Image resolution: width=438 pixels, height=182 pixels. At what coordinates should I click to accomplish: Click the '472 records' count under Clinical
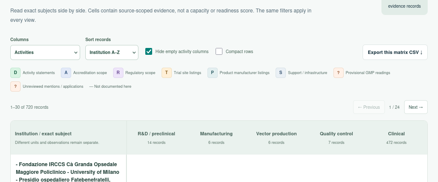(x=396, y=143)
